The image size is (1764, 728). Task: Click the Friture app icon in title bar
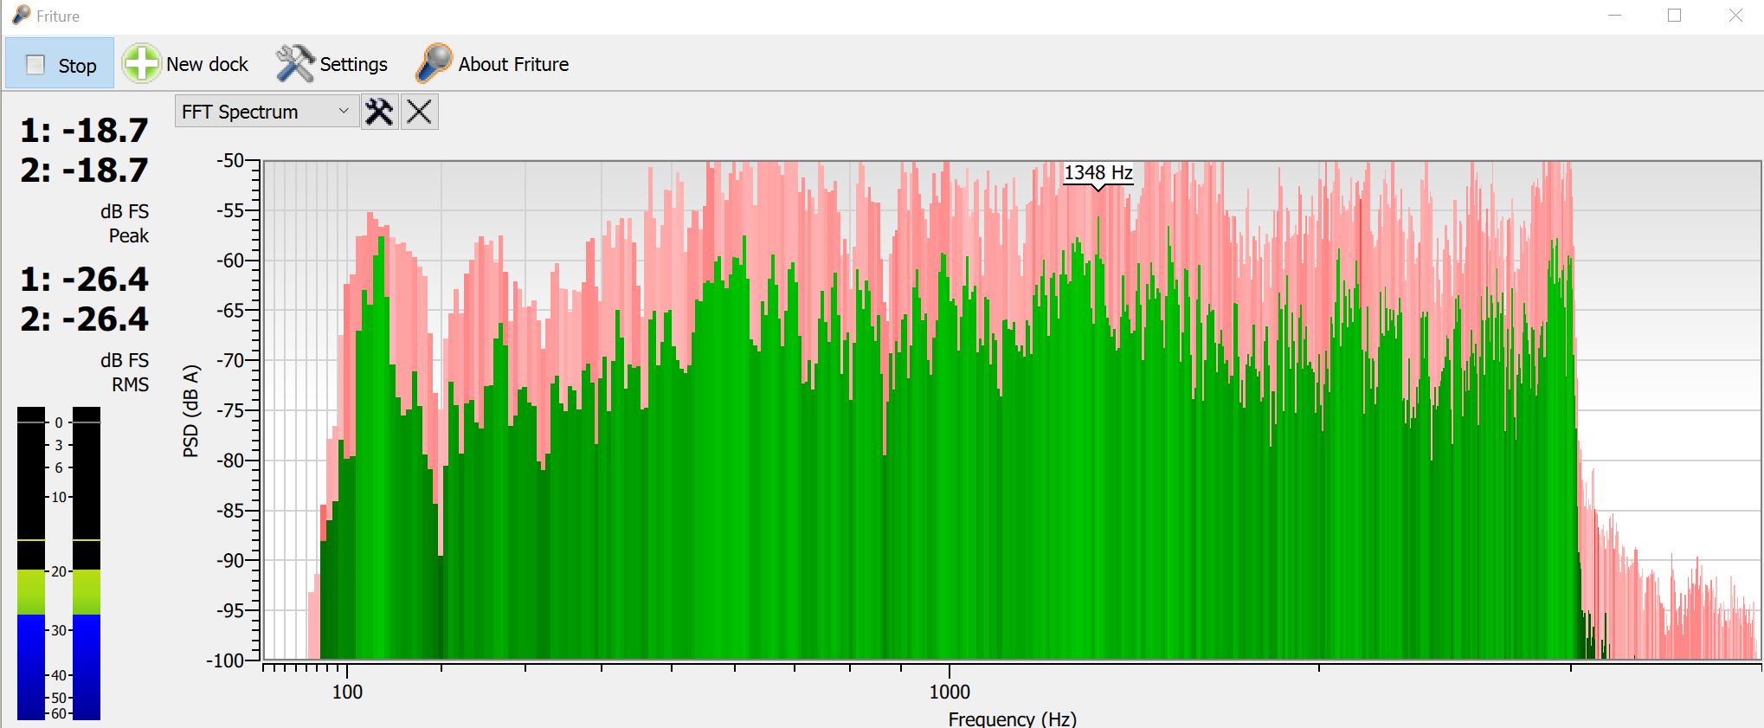click(x=21, y=16)
